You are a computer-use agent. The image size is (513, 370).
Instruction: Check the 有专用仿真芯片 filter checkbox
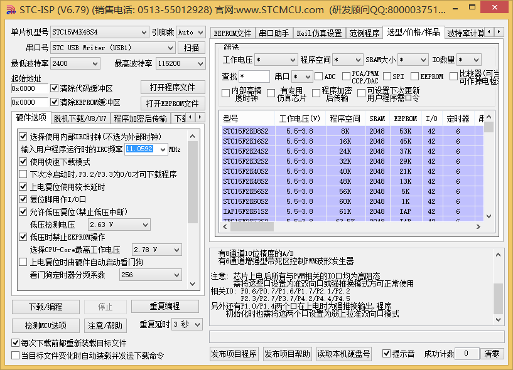tap(271, 93)
